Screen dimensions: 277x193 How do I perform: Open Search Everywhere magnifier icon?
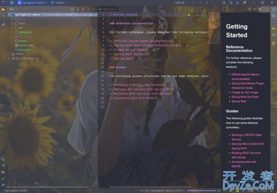[238, 3]
